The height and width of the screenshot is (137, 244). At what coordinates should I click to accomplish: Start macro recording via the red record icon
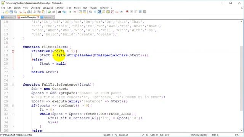[x=127, y=12]
